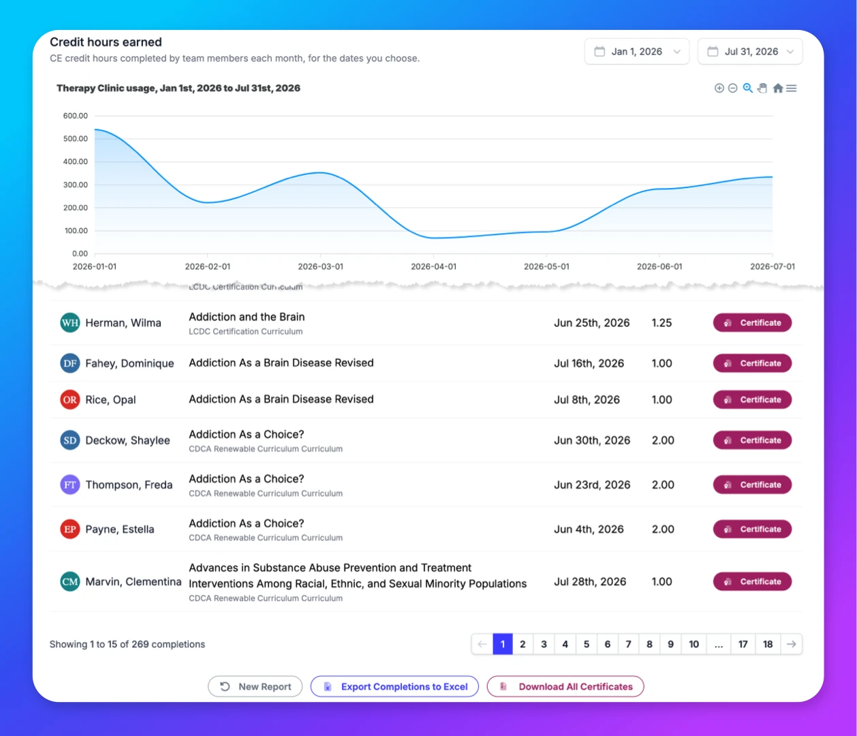Click the name Marvin, Clementina
857x736 pixels.
pos(134,581)
